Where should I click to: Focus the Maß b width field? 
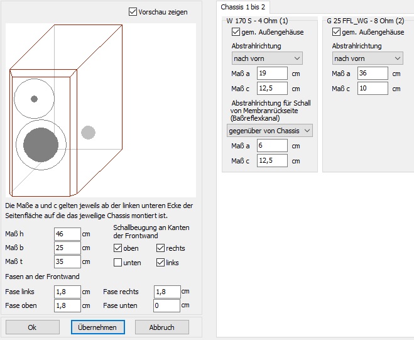pos(67,248)
